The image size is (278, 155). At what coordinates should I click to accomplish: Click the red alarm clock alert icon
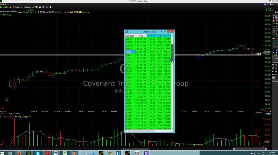(40, 7)
